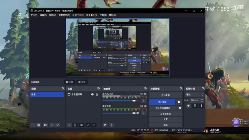This screenshot has width=249, height=140.
Task: Add a transition with plus icon
Action: click(x=188, y=106)
